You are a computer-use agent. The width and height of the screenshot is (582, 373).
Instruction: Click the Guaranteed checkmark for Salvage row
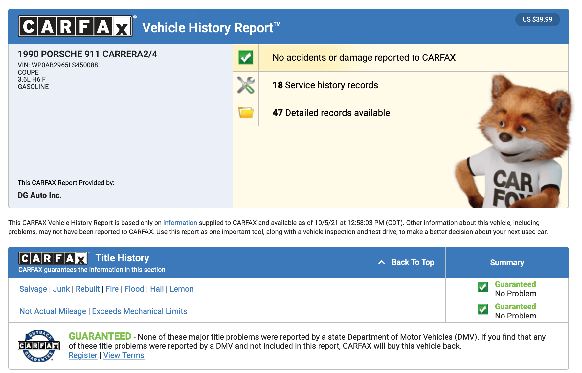[482, 287]
